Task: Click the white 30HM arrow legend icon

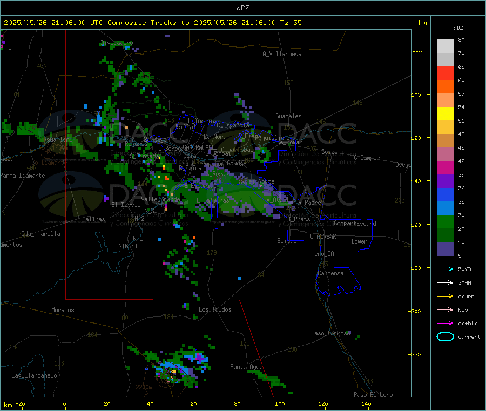Action: pyautogui.click(x=445, y=282)
